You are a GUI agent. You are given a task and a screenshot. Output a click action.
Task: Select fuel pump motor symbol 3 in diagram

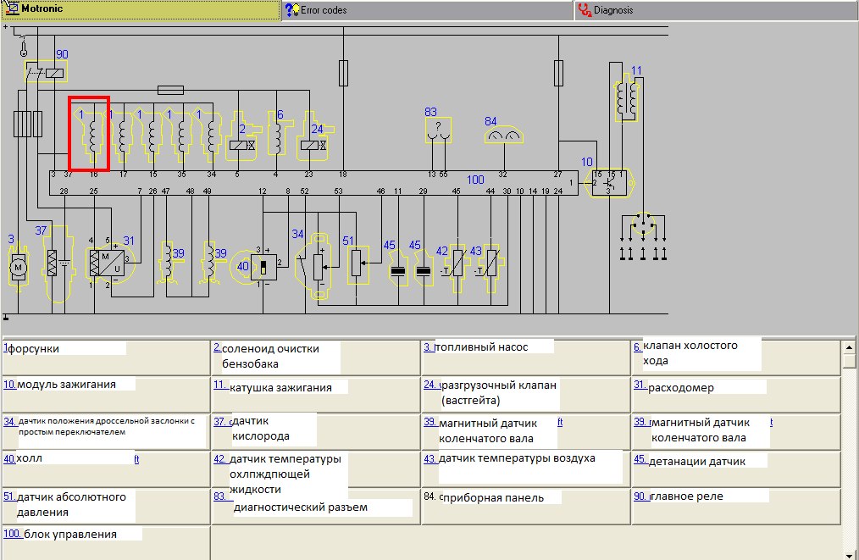16,268
